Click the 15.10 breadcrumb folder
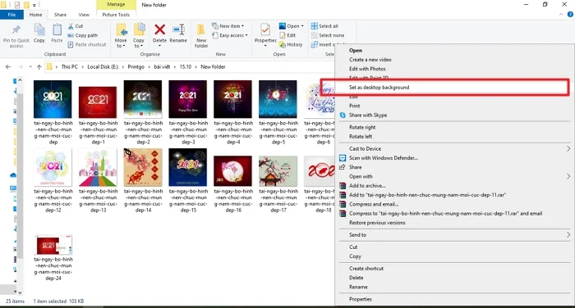 tap(186, 67)
